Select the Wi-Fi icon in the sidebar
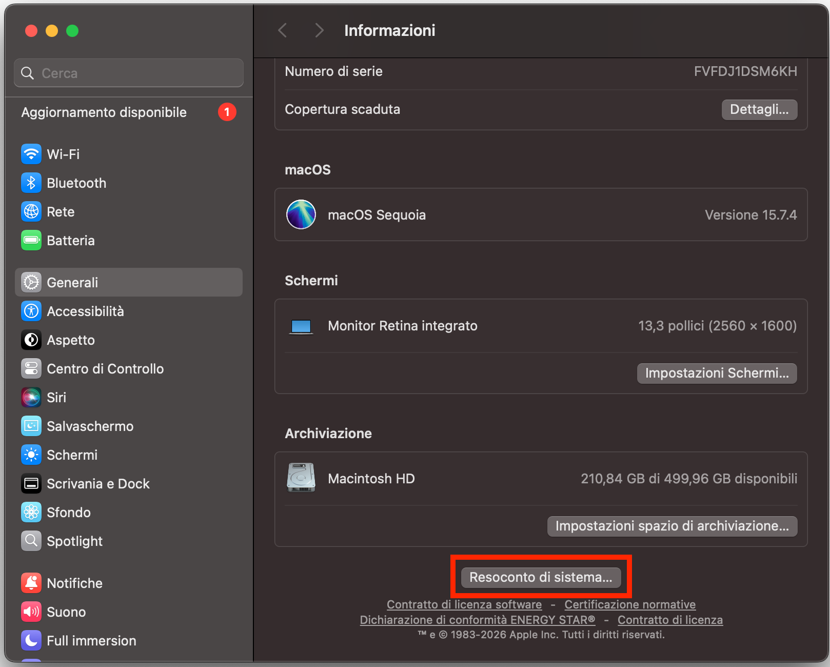The height and width of the screenshot is (667, 830). tap(31, 154)
